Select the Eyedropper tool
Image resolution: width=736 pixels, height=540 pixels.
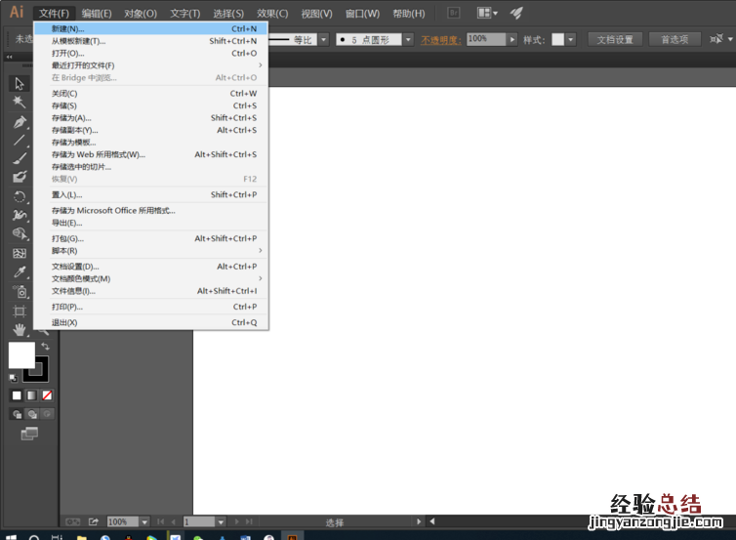20,271
